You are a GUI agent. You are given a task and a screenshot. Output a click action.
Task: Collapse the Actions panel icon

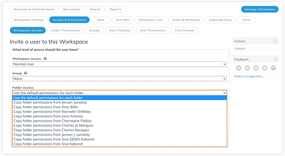(276, 41)
